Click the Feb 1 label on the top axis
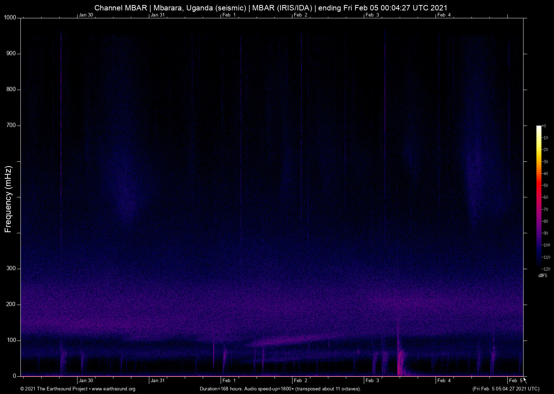 click(229, 15)
